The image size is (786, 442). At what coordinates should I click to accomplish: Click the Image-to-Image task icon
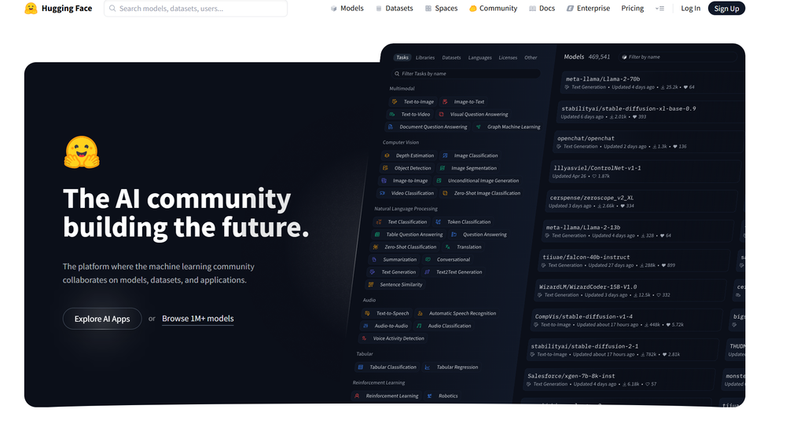(x=384, y=181)
